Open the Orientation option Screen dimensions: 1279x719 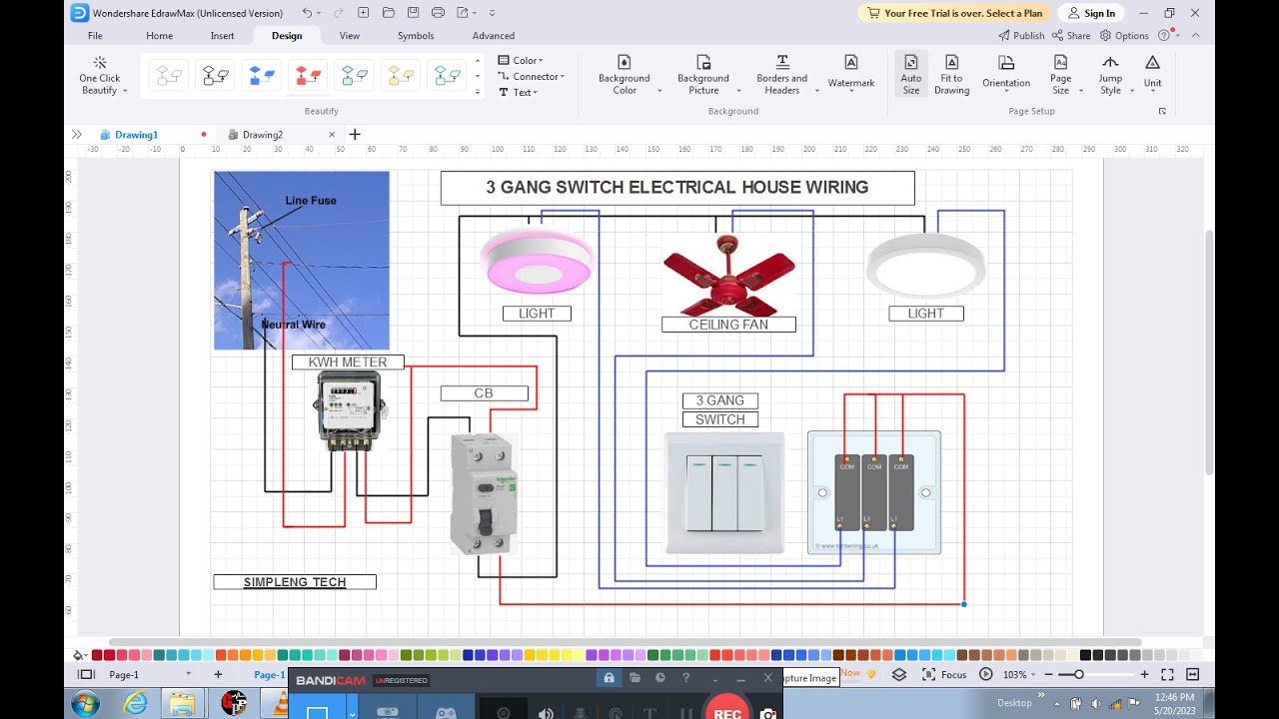pos(1006,72)
